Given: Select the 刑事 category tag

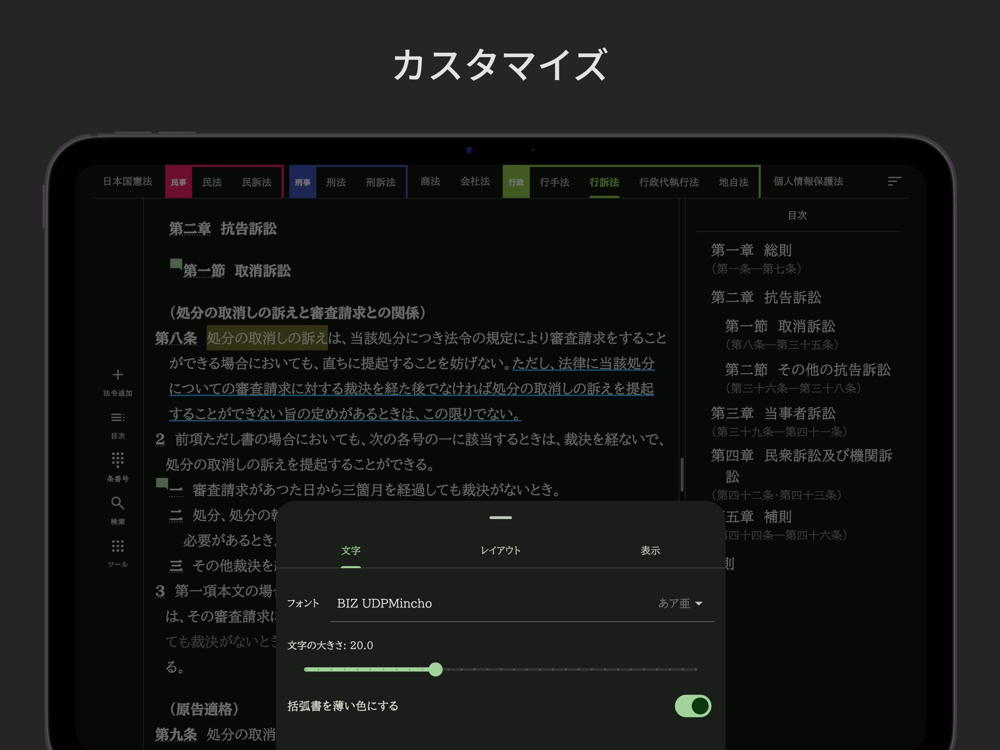Looking at the screenshot, I should (x=302, y=182).
